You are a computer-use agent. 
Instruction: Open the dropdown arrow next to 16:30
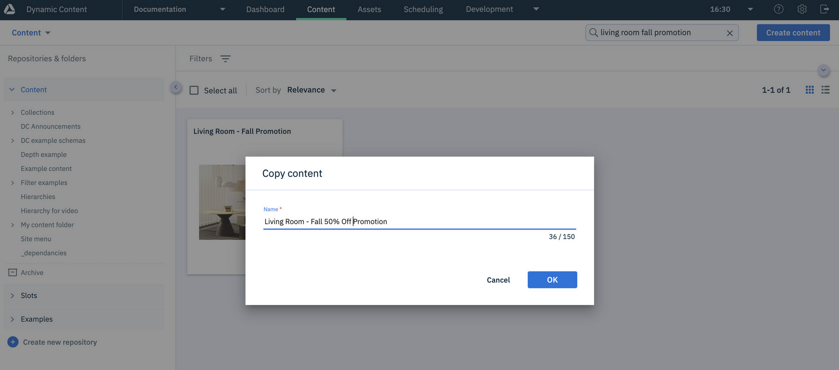[x=750, y=9]
